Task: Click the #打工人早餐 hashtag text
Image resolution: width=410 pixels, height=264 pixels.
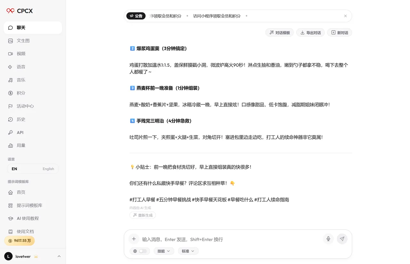Action: (142, 200)
